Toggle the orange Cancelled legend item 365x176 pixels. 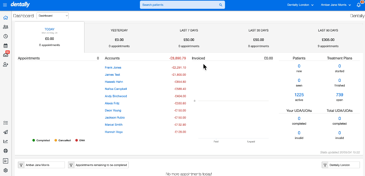tap(63, 141)
